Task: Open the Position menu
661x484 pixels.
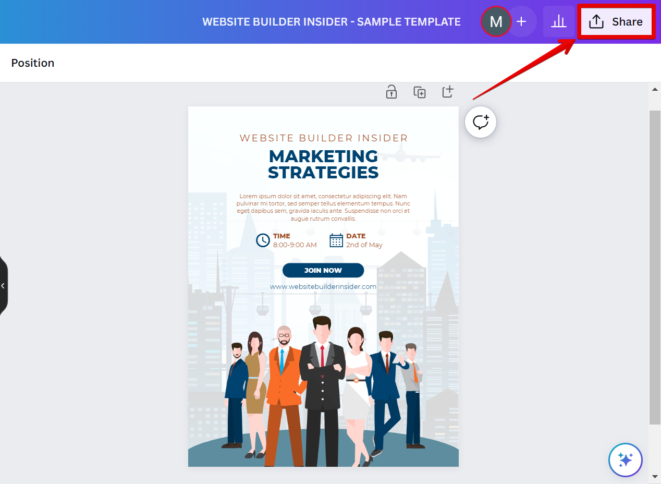Action: point(33,63)
